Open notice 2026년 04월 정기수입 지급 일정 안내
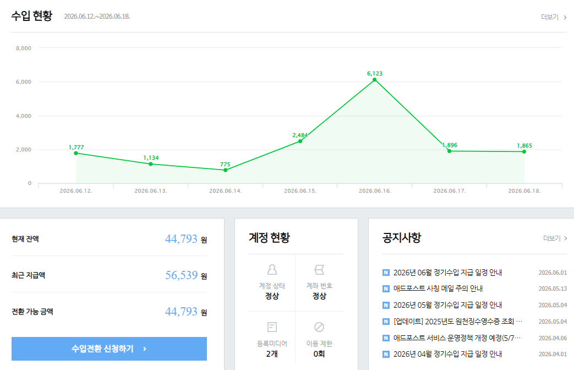This screenshot has height=370, width=574. 447,354
